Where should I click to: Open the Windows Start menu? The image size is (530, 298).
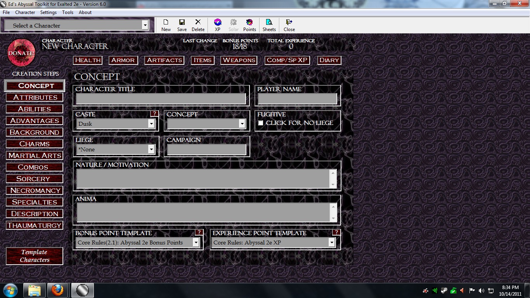coord(10,290)
